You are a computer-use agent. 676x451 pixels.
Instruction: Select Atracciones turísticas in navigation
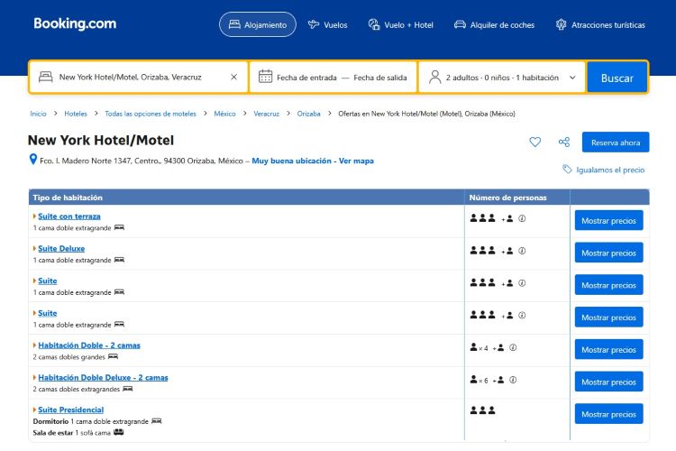[600, 25]
